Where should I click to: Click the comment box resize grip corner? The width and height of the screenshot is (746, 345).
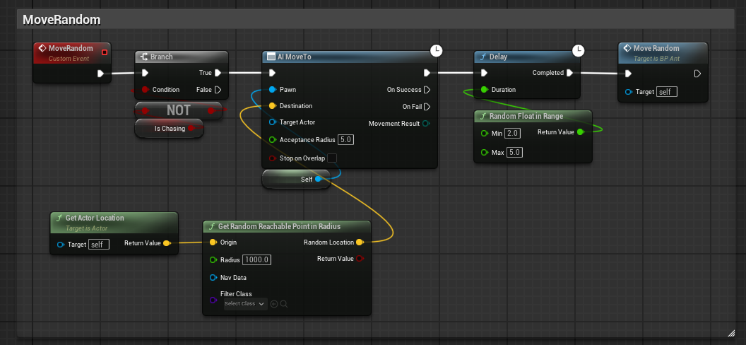point(730,332)
